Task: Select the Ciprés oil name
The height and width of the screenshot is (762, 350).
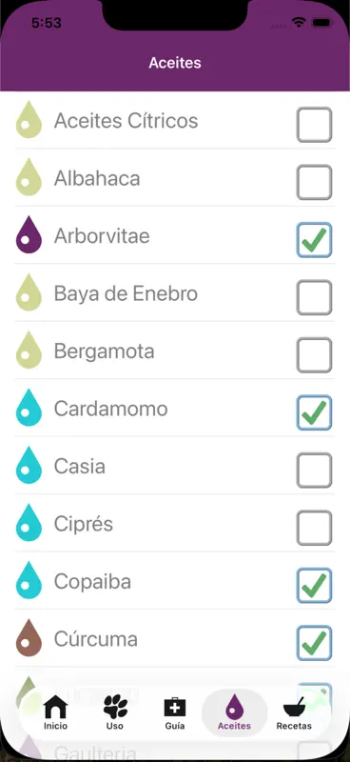Action: [x=84, y=524]
